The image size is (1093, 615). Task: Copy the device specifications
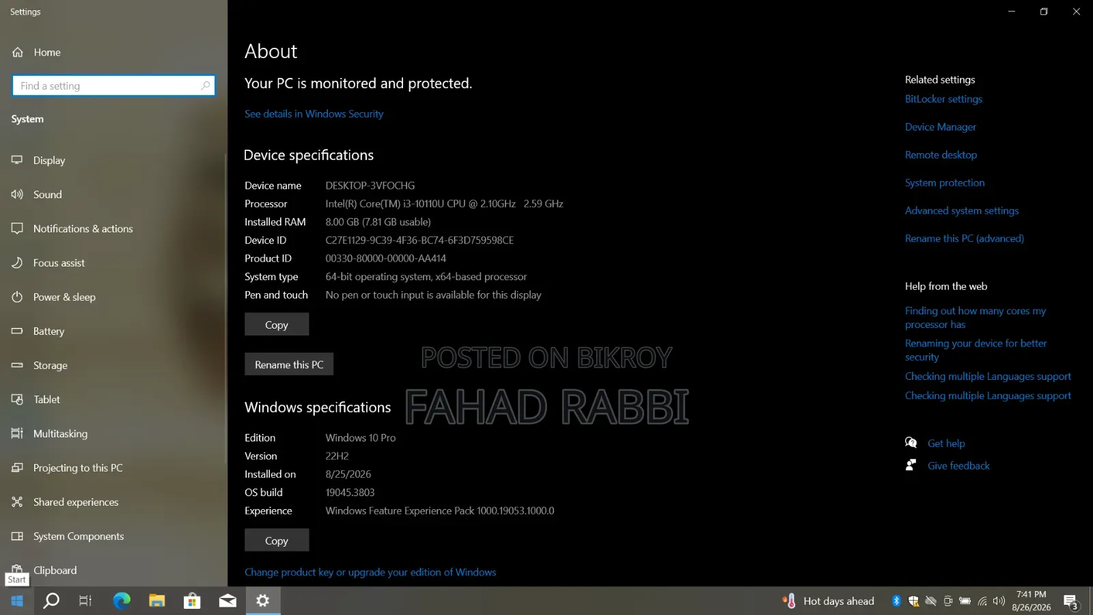click(x=277, y=325)
